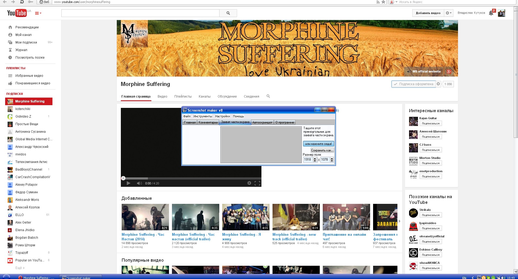Click the YouTube logo
Screen dimensions: 518x279
(17, 13)
